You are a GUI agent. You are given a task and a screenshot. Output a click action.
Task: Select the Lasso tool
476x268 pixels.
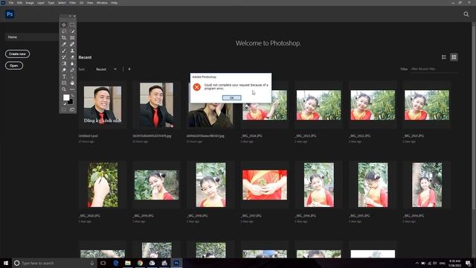[64, 31]
